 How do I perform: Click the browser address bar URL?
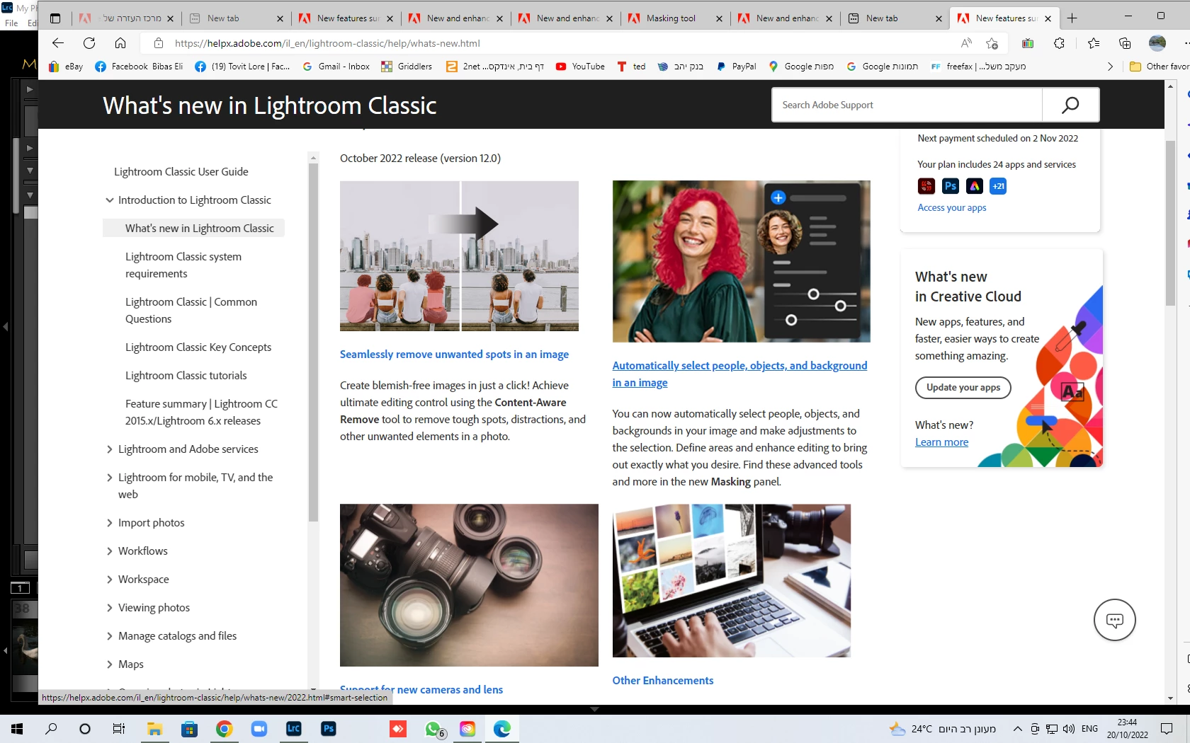327,43
